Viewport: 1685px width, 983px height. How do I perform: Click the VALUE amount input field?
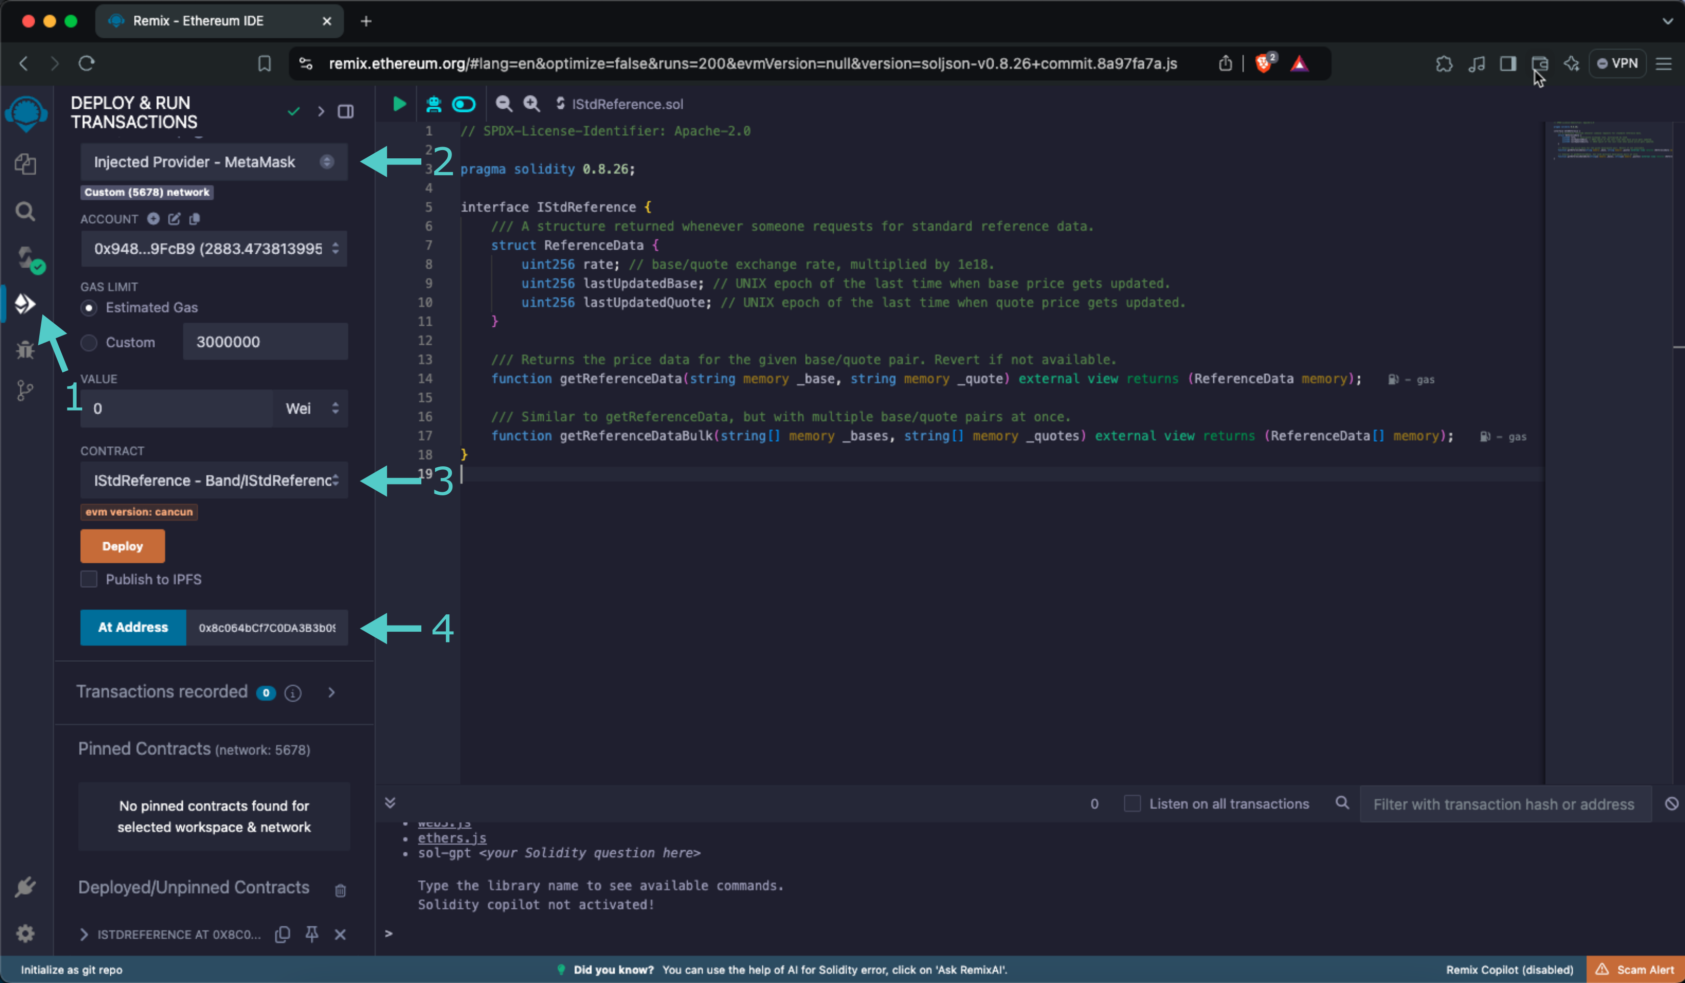(177, 409)
